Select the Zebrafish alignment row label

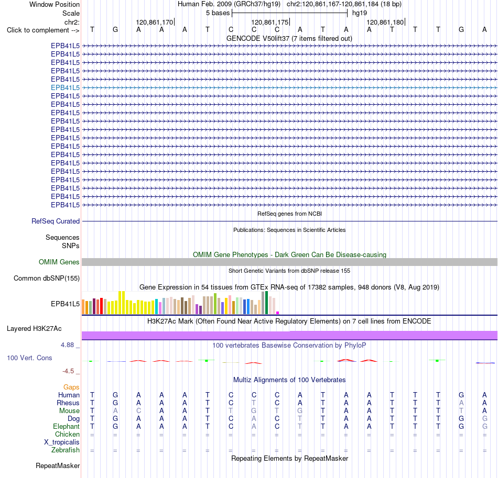tap(65, 450)
